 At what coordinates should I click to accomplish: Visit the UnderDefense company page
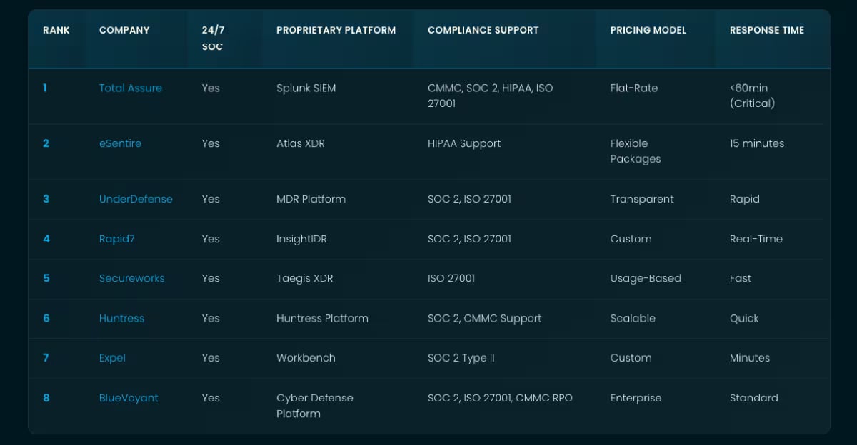pyautogui.click(x=136, y=199)
